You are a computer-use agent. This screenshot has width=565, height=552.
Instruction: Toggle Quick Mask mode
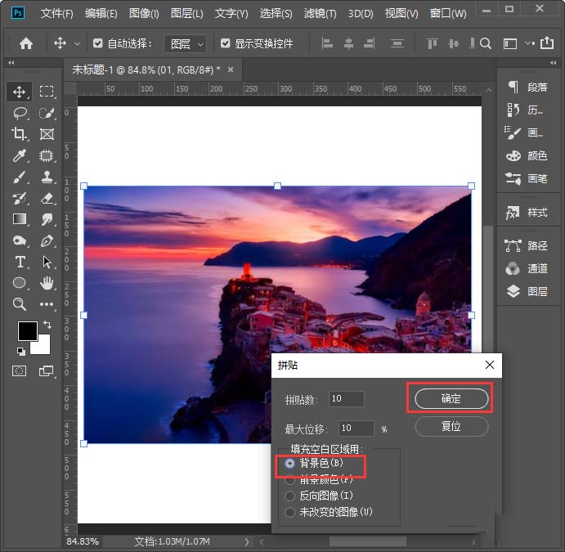tap(19, 370)
